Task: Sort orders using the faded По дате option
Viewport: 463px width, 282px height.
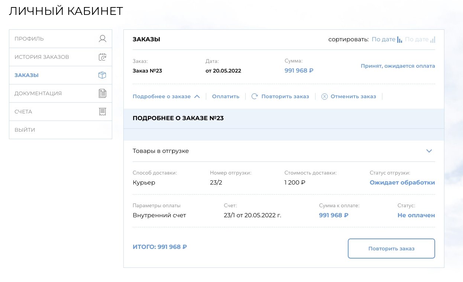Action: pyautogui.click(x=417, y=39)
